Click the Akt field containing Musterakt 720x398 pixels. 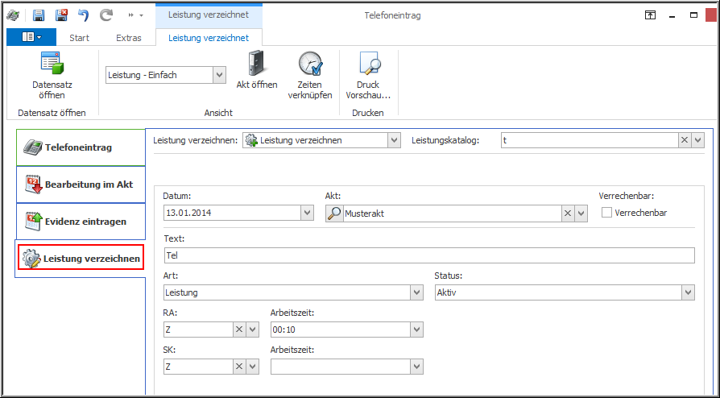tap(452, 214)
